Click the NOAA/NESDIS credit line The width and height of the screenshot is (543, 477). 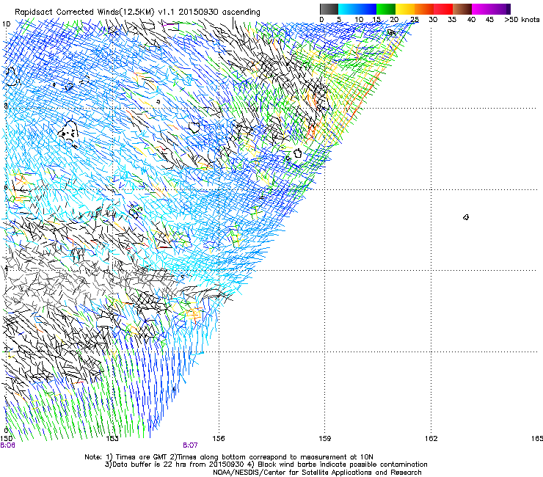317,473
